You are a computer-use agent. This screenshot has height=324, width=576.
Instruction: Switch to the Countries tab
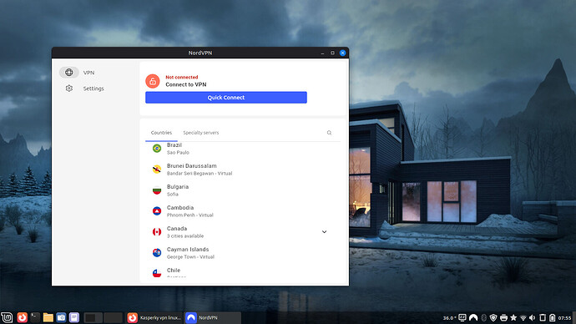pyautogui.click(x=161, y=133)
